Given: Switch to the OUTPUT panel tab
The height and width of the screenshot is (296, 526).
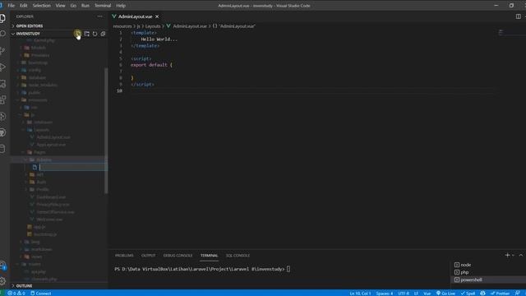Looking at the screenshot, I should point(148,256).
